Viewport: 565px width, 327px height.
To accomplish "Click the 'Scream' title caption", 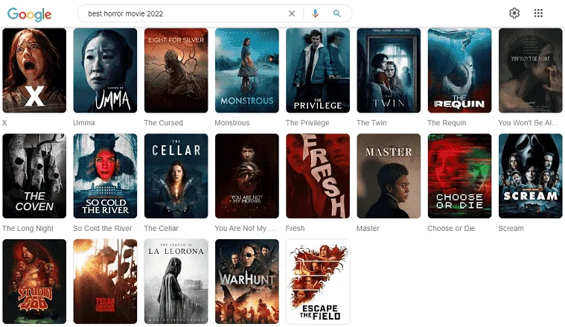I will click(x=511, y=228).
